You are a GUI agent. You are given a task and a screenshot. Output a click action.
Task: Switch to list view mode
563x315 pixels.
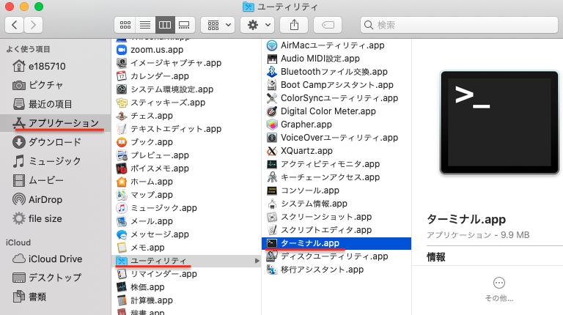145,25
